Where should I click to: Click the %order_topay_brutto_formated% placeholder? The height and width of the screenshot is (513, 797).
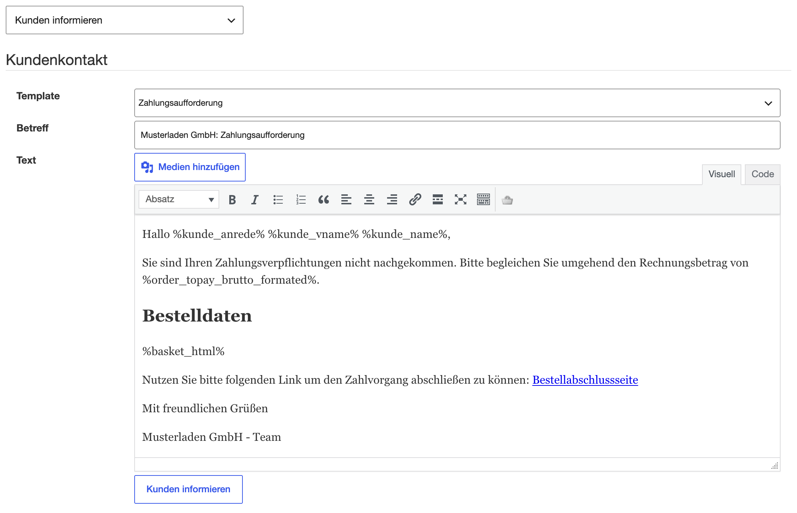[x=229, y=280]
